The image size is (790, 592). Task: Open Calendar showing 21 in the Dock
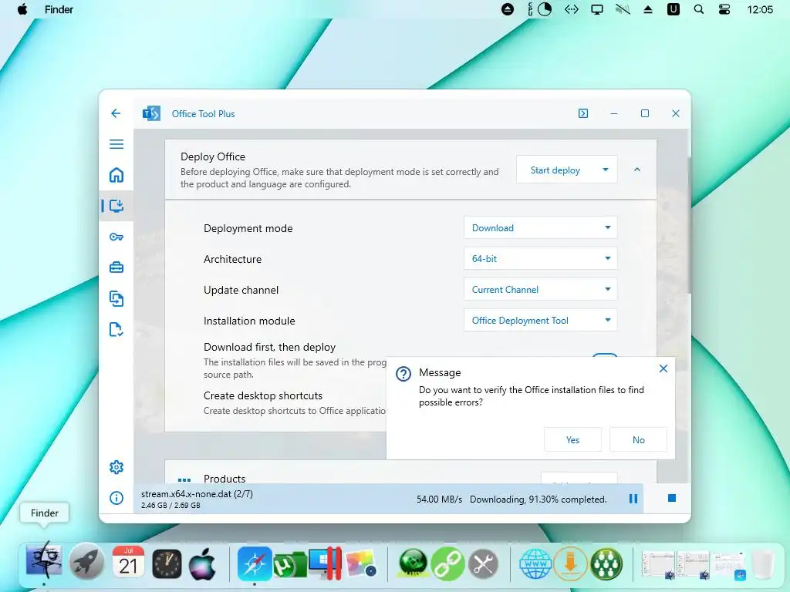point(128,562)
